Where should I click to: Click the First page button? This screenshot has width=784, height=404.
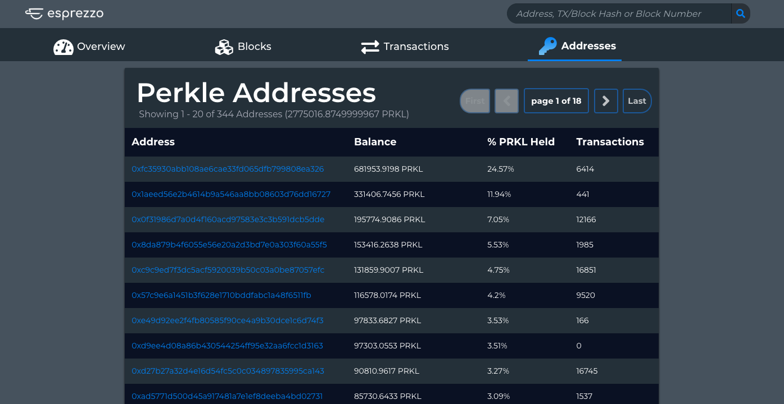[x=475, y=101]
